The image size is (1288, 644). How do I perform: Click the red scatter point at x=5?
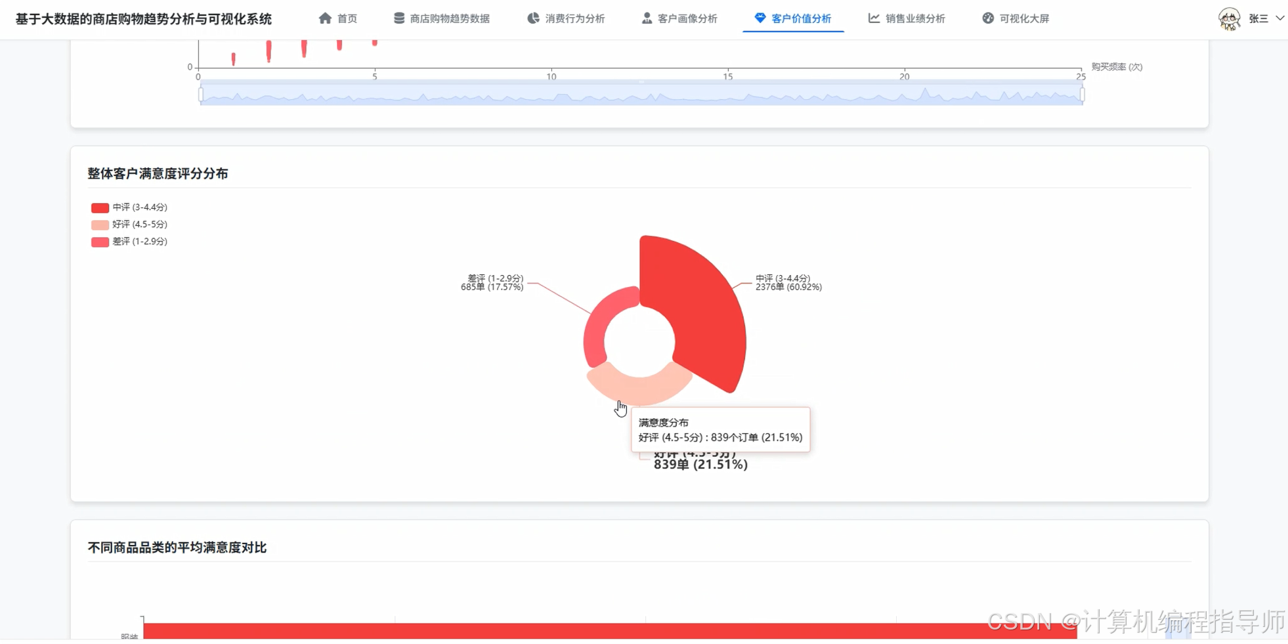pos(375,43)
